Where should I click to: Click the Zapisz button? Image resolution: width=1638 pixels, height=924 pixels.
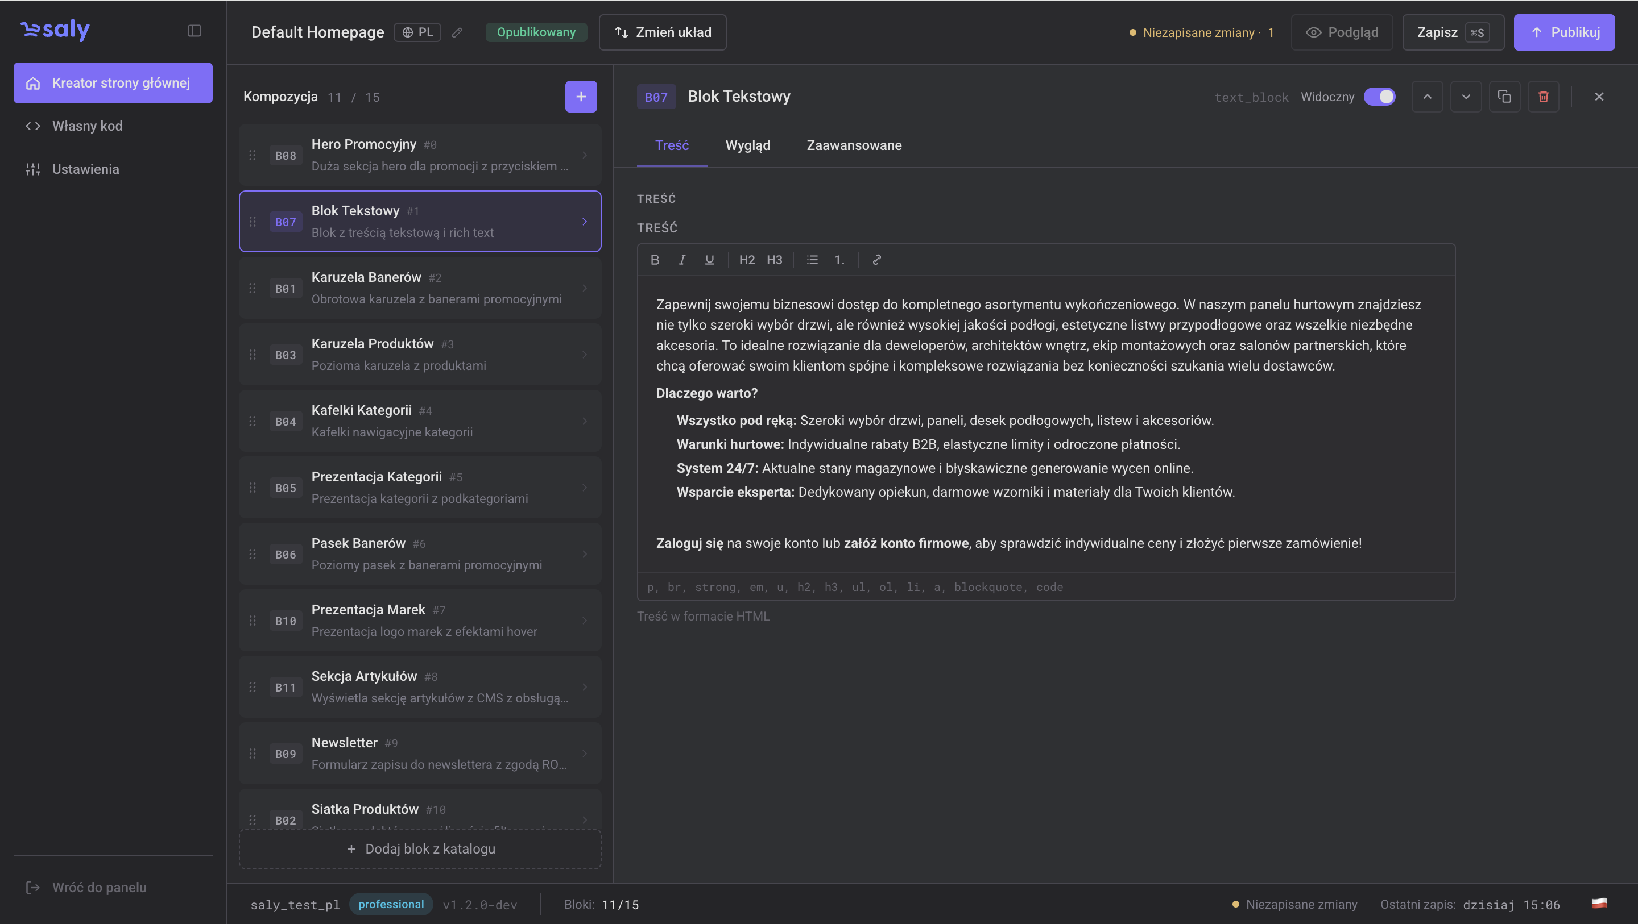(x=1453, y=32)
